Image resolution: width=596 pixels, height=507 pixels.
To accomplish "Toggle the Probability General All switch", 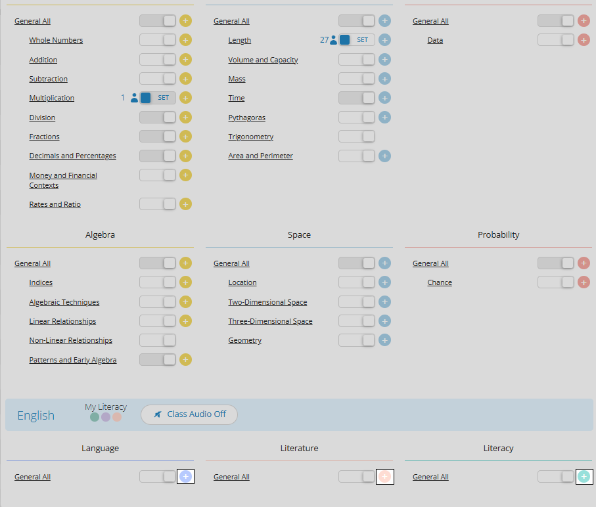I will click(x=556, y=263).
